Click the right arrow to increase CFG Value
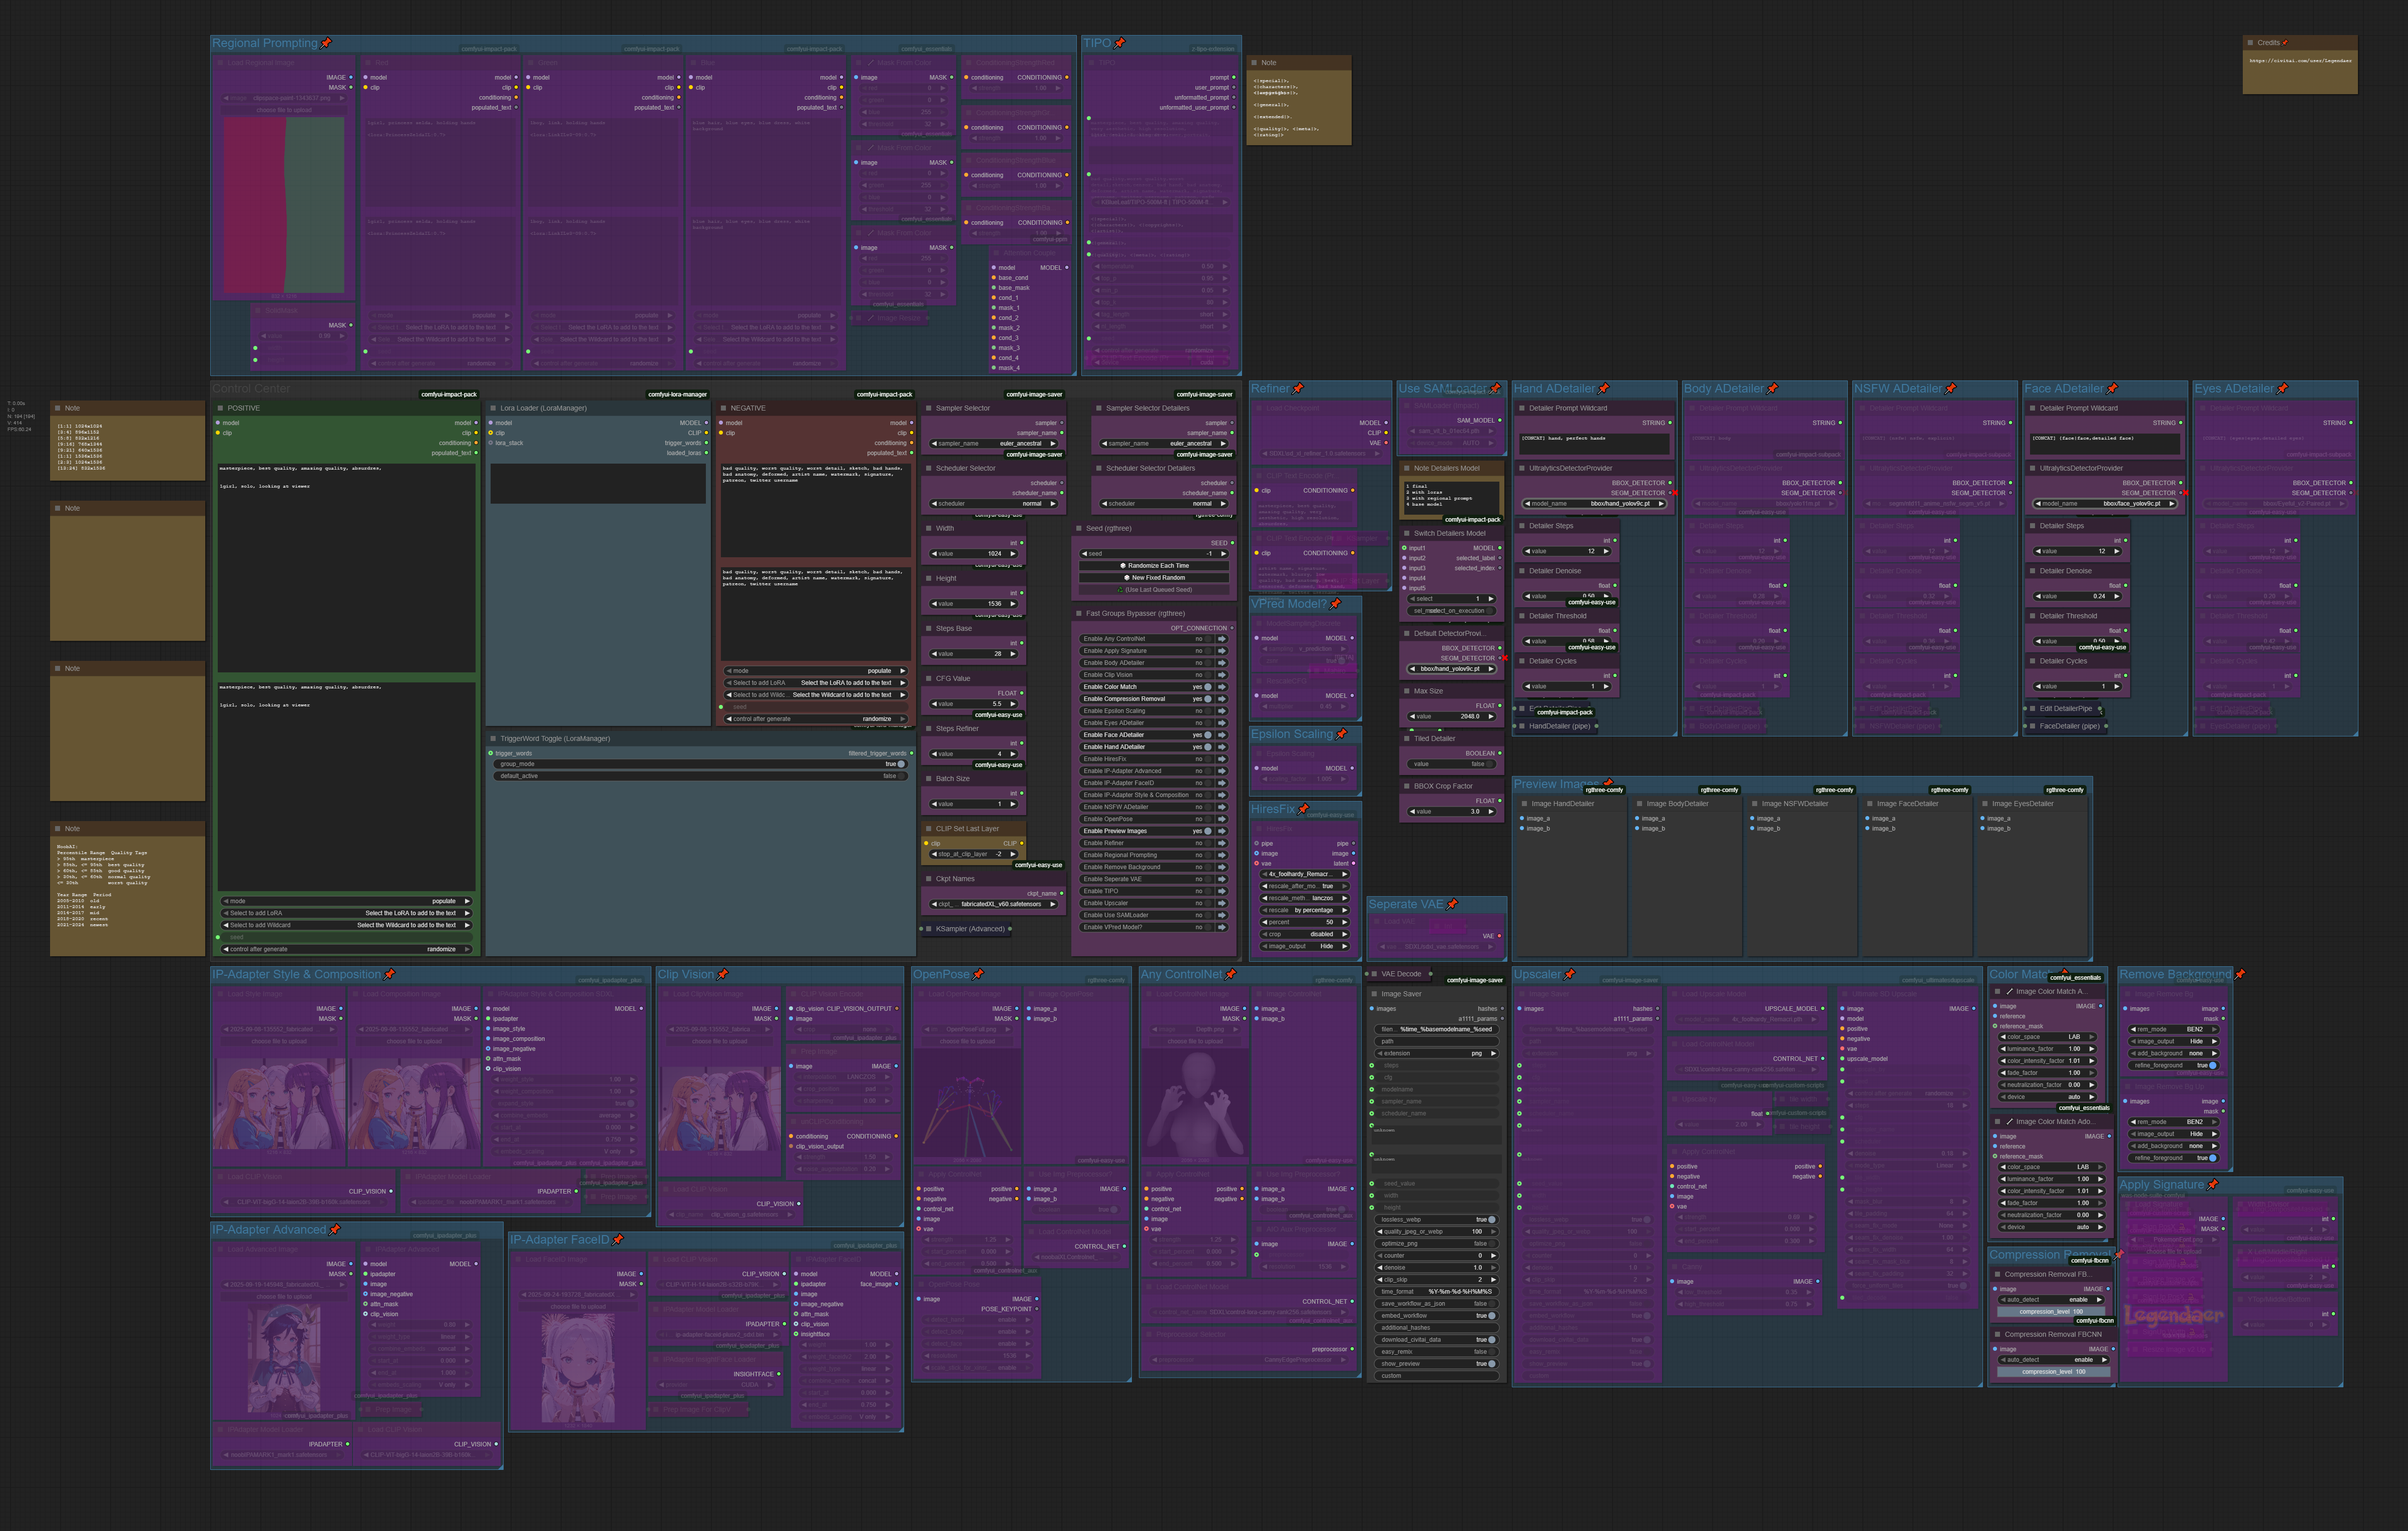 [1013, 703]
